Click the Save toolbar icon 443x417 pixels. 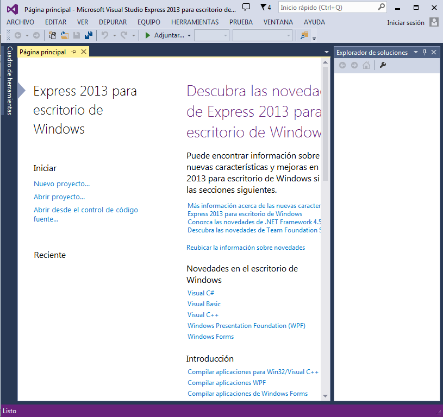(x=77, y=35)
